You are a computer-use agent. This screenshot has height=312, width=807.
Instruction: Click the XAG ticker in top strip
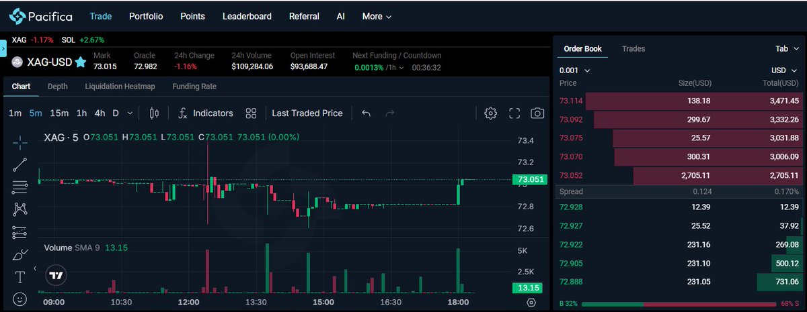click(x=33, y=40)
